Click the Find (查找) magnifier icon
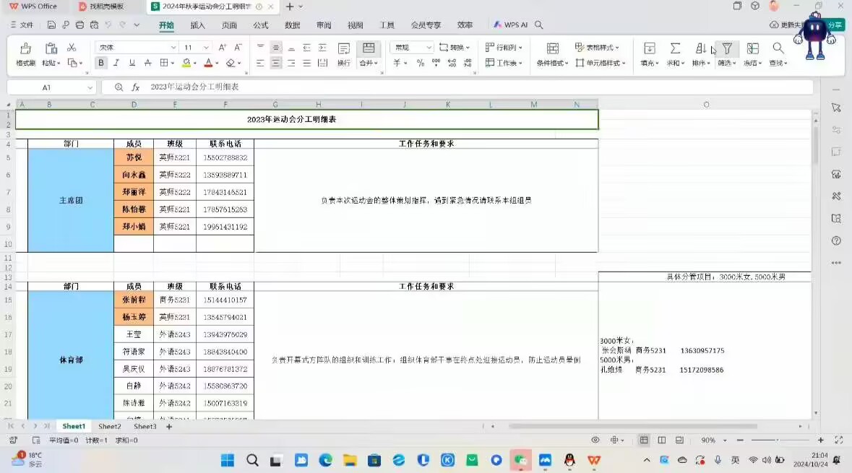Image resolution: width=852 pixels, height=473 pixels. (778, 48)
